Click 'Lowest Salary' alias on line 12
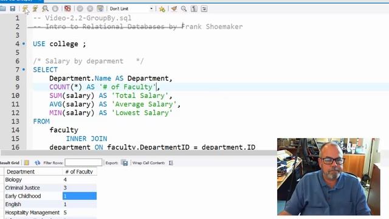The width and height of the screenshot is (389, 219). 142,113
